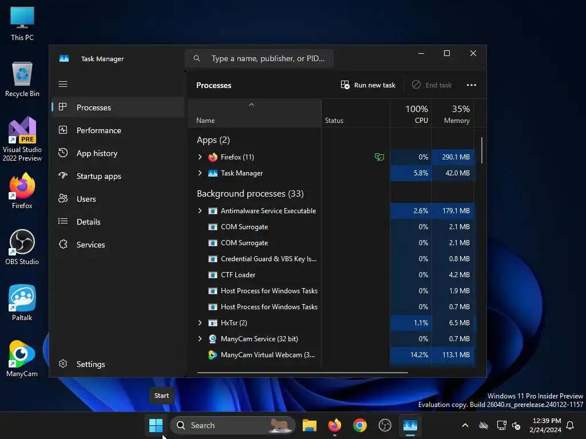Go to the Users page
Viewport: 586px width, 439px height.
pos(118,199)
